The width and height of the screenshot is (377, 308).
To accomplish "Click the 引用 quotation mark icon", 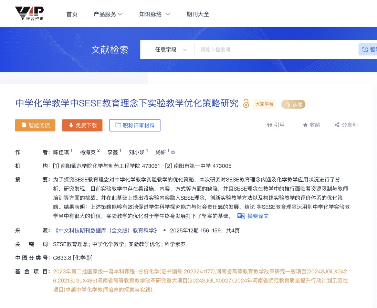I will (270, 125).
